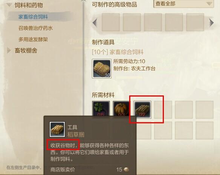Advance advanced items list with right arrow
220x175 pixels.
[x=211, y=23]
